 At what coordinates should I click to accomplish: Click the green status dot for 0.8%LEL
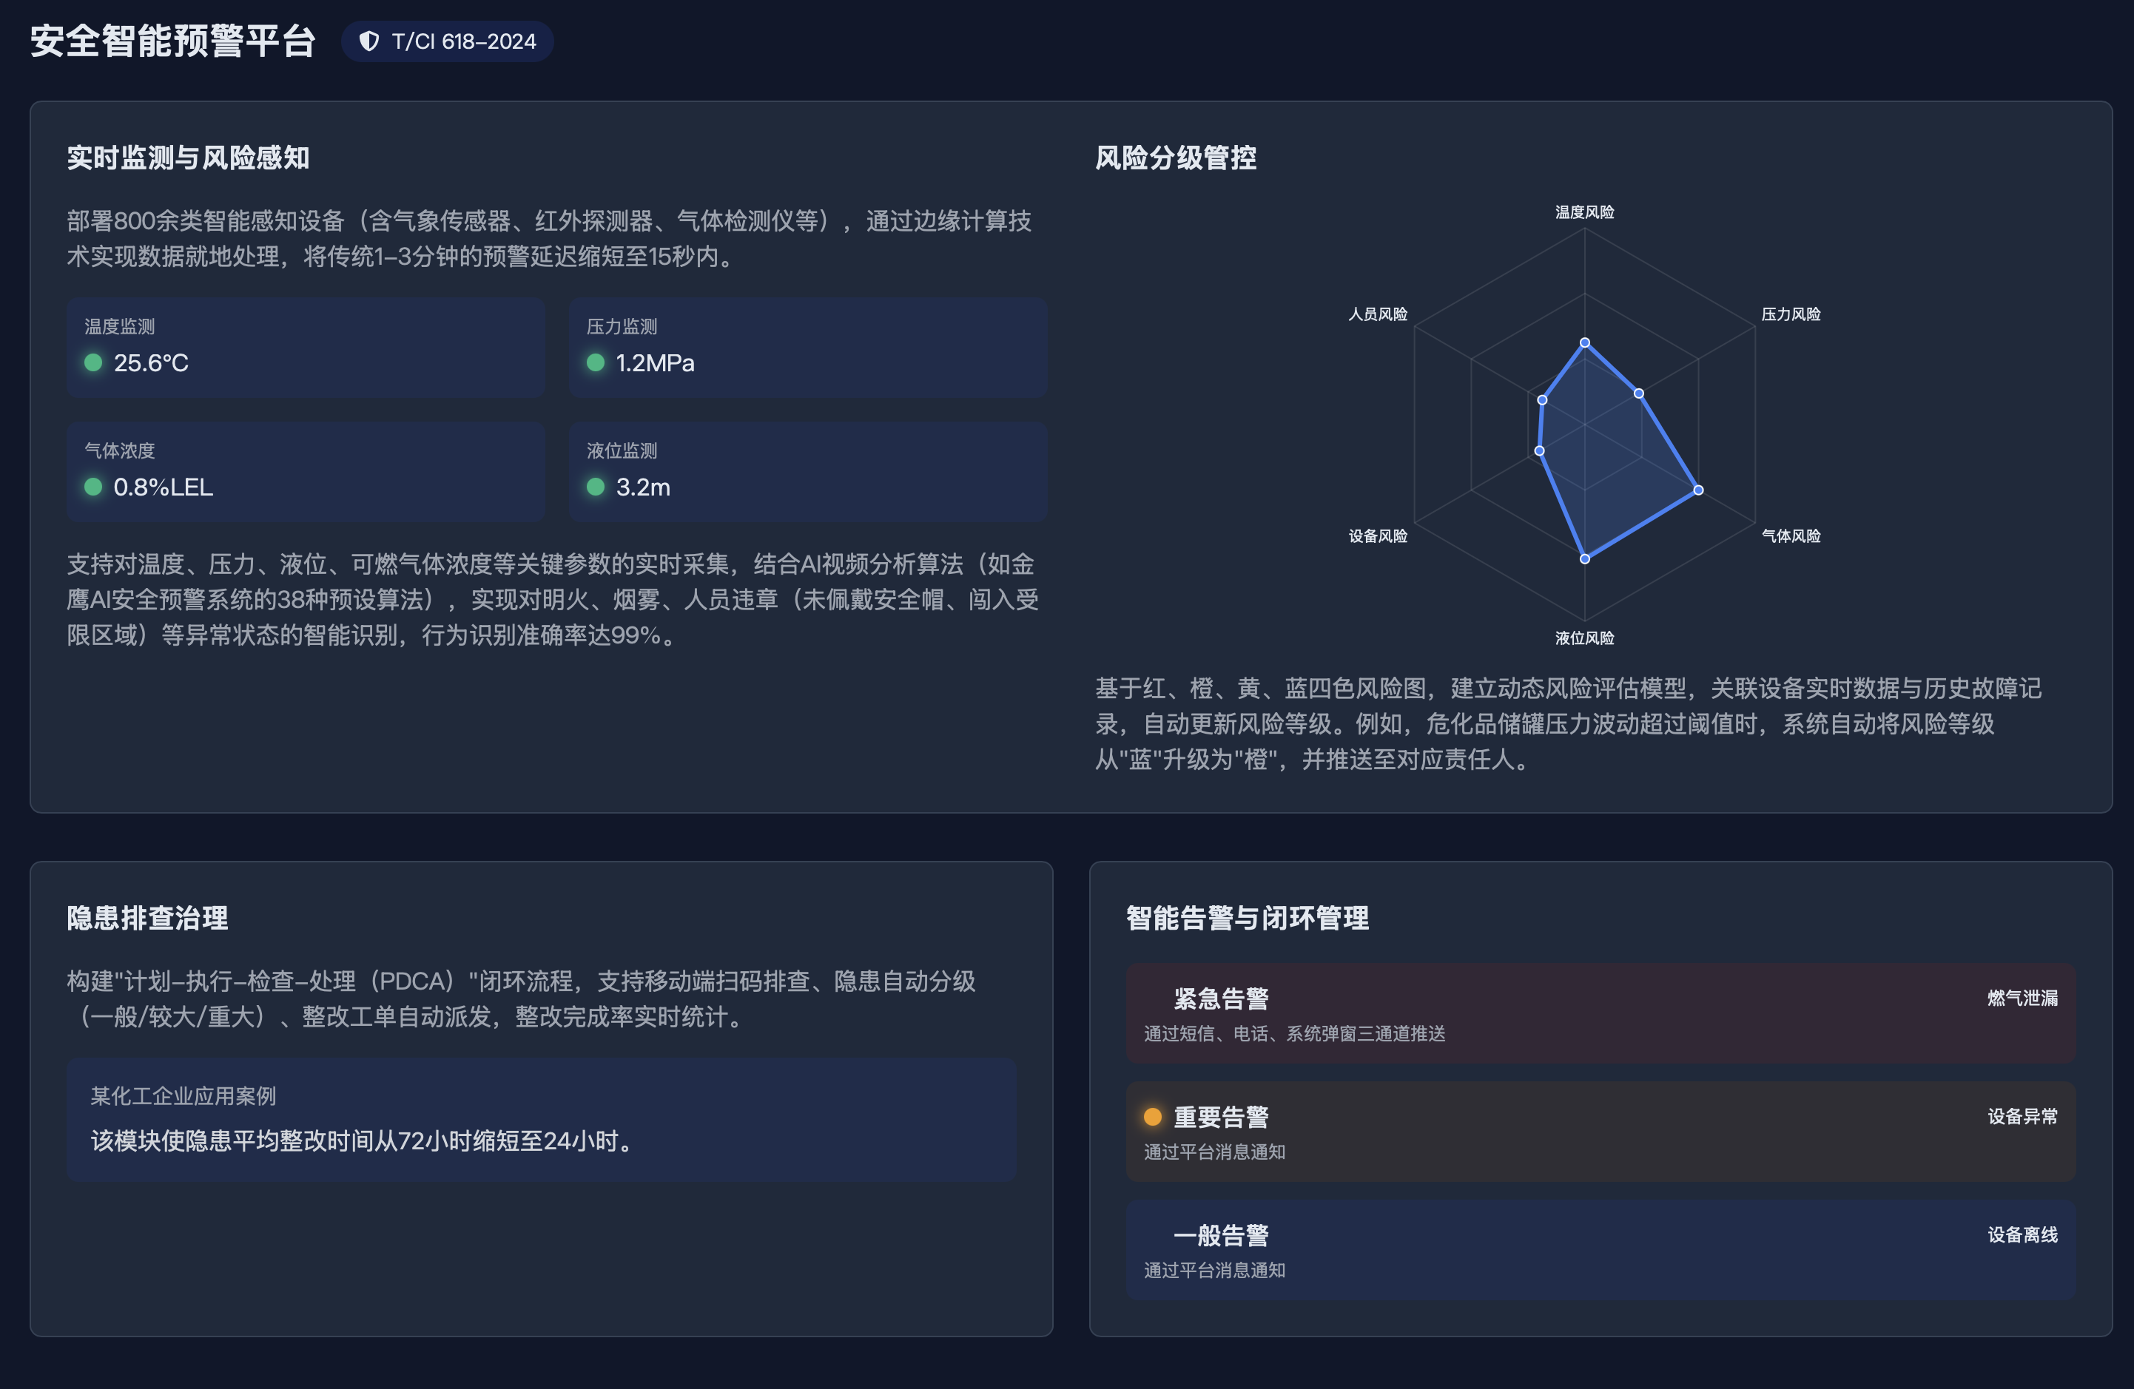[x=93, y=487]
